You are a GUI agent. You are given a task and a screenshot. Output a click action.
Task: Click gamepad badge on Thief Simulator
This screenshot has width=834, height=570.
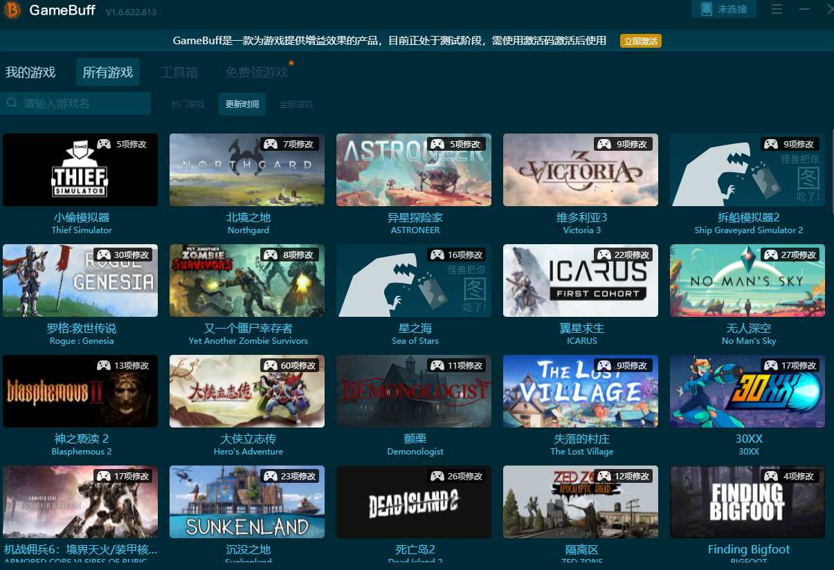tap(104, 144)
